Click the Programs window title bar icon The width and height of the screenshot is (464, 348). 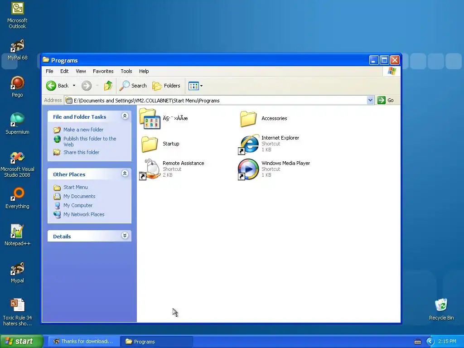click(46, 60)
